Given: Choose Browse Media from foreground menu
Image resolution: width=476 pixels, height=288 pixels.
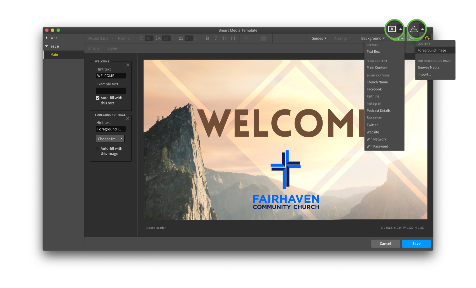Looking at the screenshot, I should [428, 67].
